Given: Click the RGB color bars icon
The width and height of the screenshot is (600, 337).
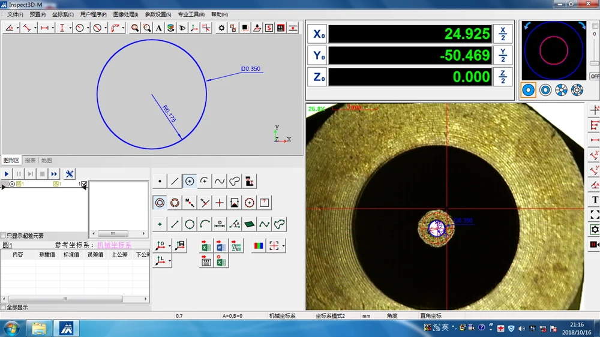Looking at the screenshot, I should pyautogui.click(x=258, y=246).
